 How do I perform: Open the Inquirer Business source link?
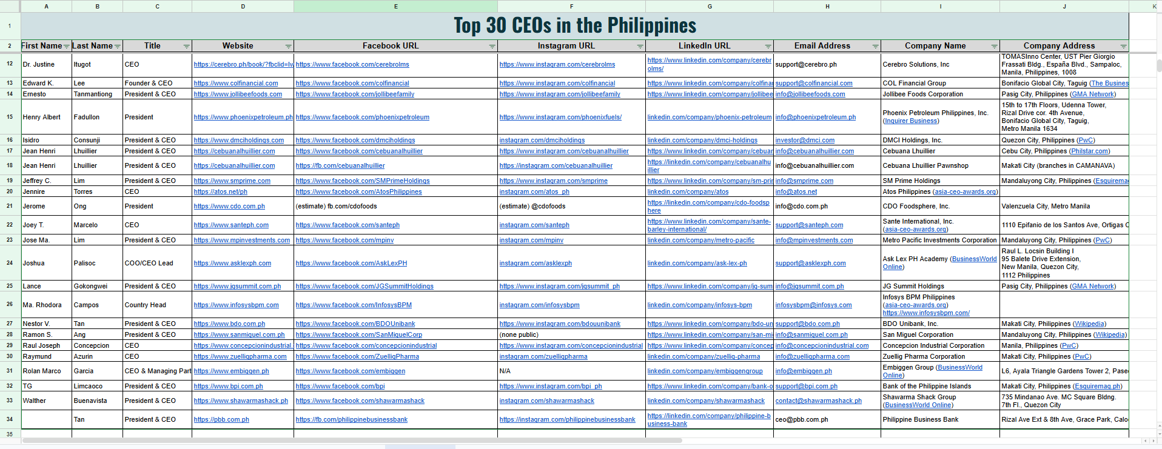[911, 121]
